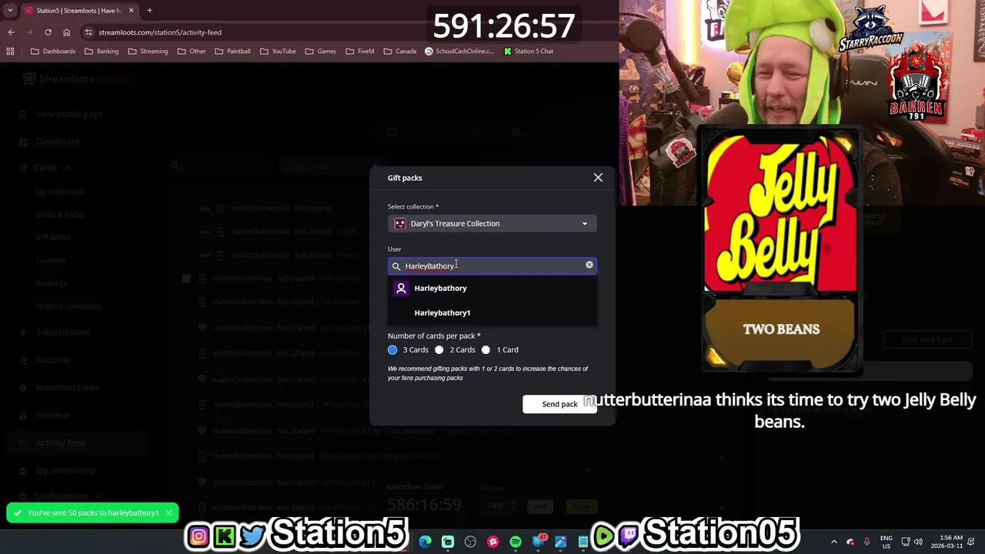The image size is (985, 554).
Task: Select 1 Card per pack
Action: (x=486, y=350)
